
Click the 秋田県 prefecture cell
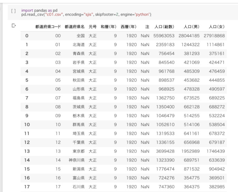point(79,80)
